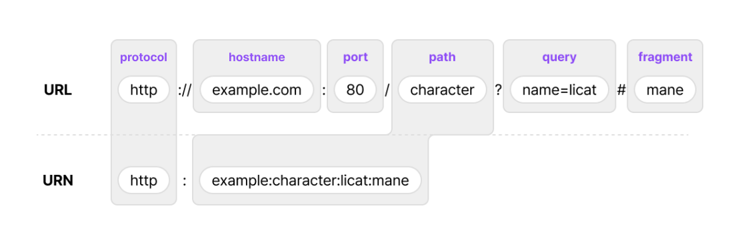Click the 'name=licat' query pill
Viewport: 740px width, 244px height.
tap(559, 90)
